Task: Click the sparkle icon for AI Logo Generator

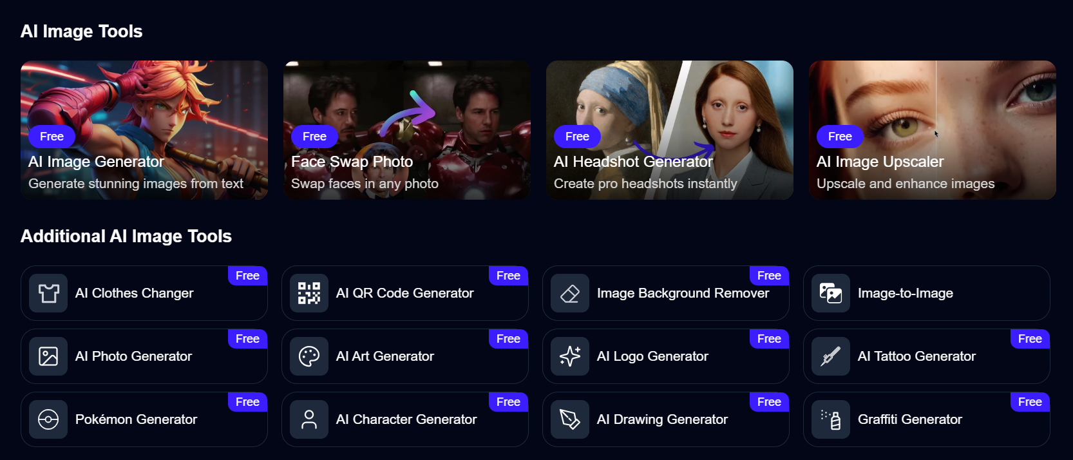Action: click(570, 356)
